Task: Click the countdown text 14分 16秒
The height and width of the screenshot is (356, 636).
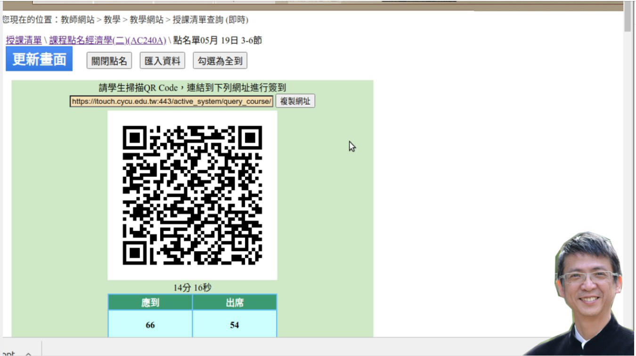Action: tap(192, 287)
